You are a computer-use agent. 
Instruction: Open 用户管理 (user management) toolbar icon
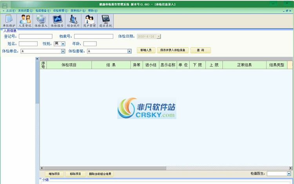pyautogui.click(x=89, y=21)
